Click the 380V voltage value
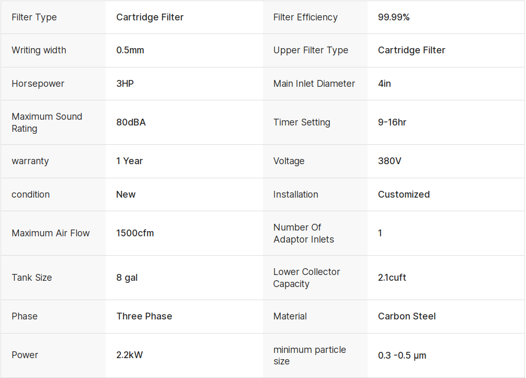526x378 pixels. (x=390, y=161)
